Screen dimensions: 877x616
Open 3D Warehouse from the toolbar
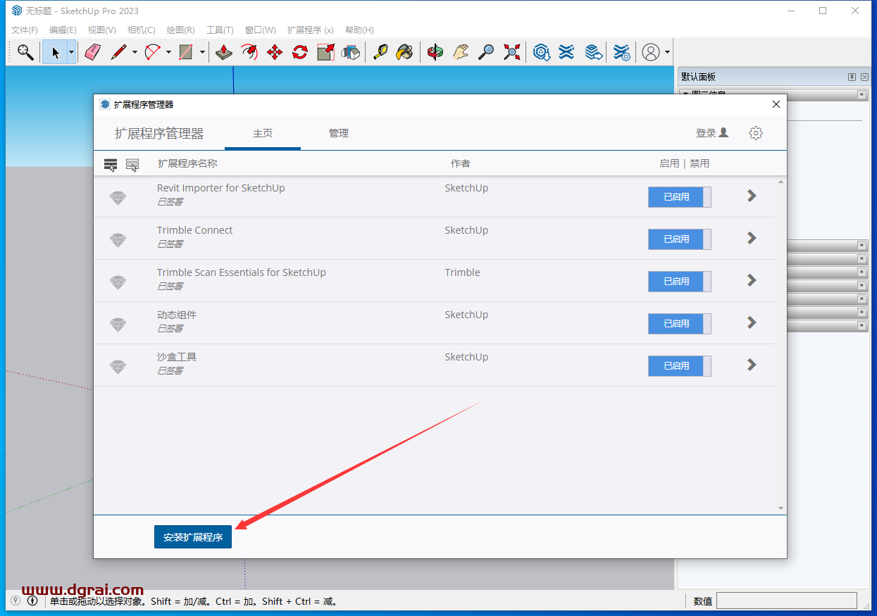541,52
